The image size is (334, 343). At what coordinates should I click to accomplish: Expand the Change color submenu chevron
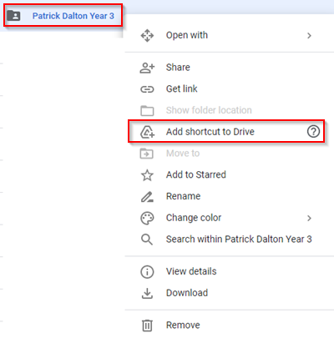tap(309, 218)
